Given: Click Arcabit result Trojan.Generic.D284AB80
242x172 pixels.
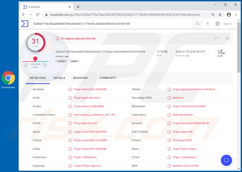Looking at the screenshot, I should (x=89, y=106).
